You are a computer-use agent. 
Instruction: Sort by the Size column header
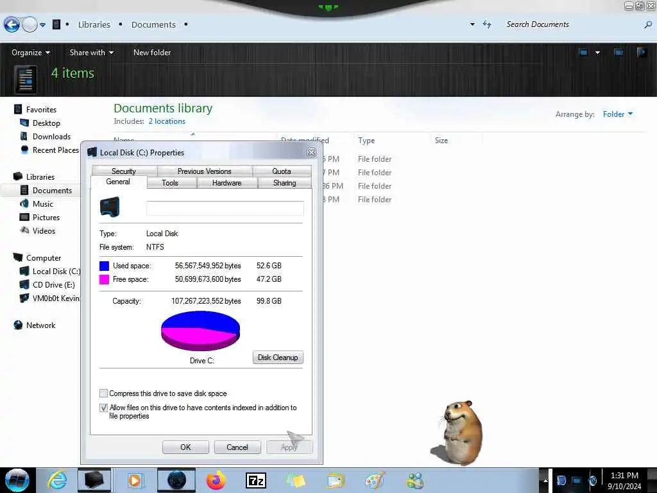click(441, 141)
